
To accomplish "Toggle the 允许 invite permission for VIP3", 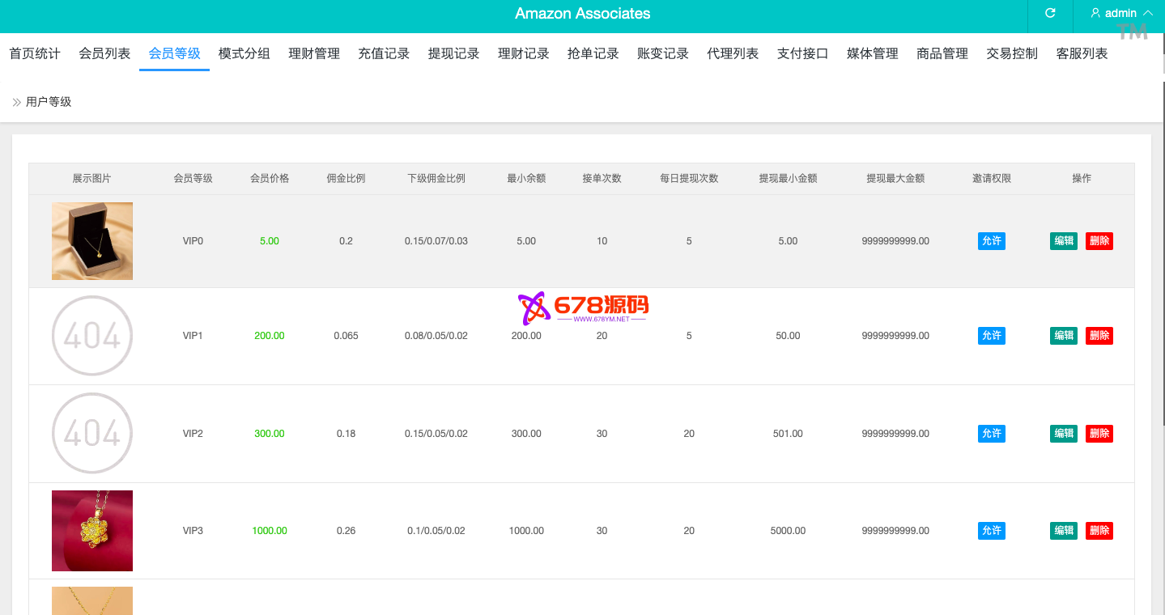I will click(x=991, y=531).
